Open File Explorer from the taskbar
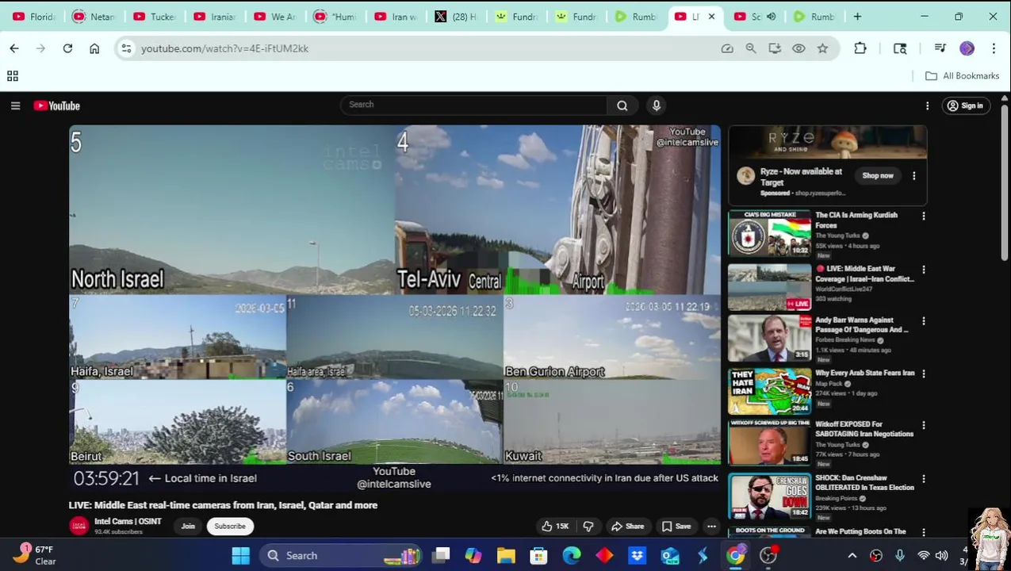Screen dimensions: 1011x571 [x=506, y=556]
